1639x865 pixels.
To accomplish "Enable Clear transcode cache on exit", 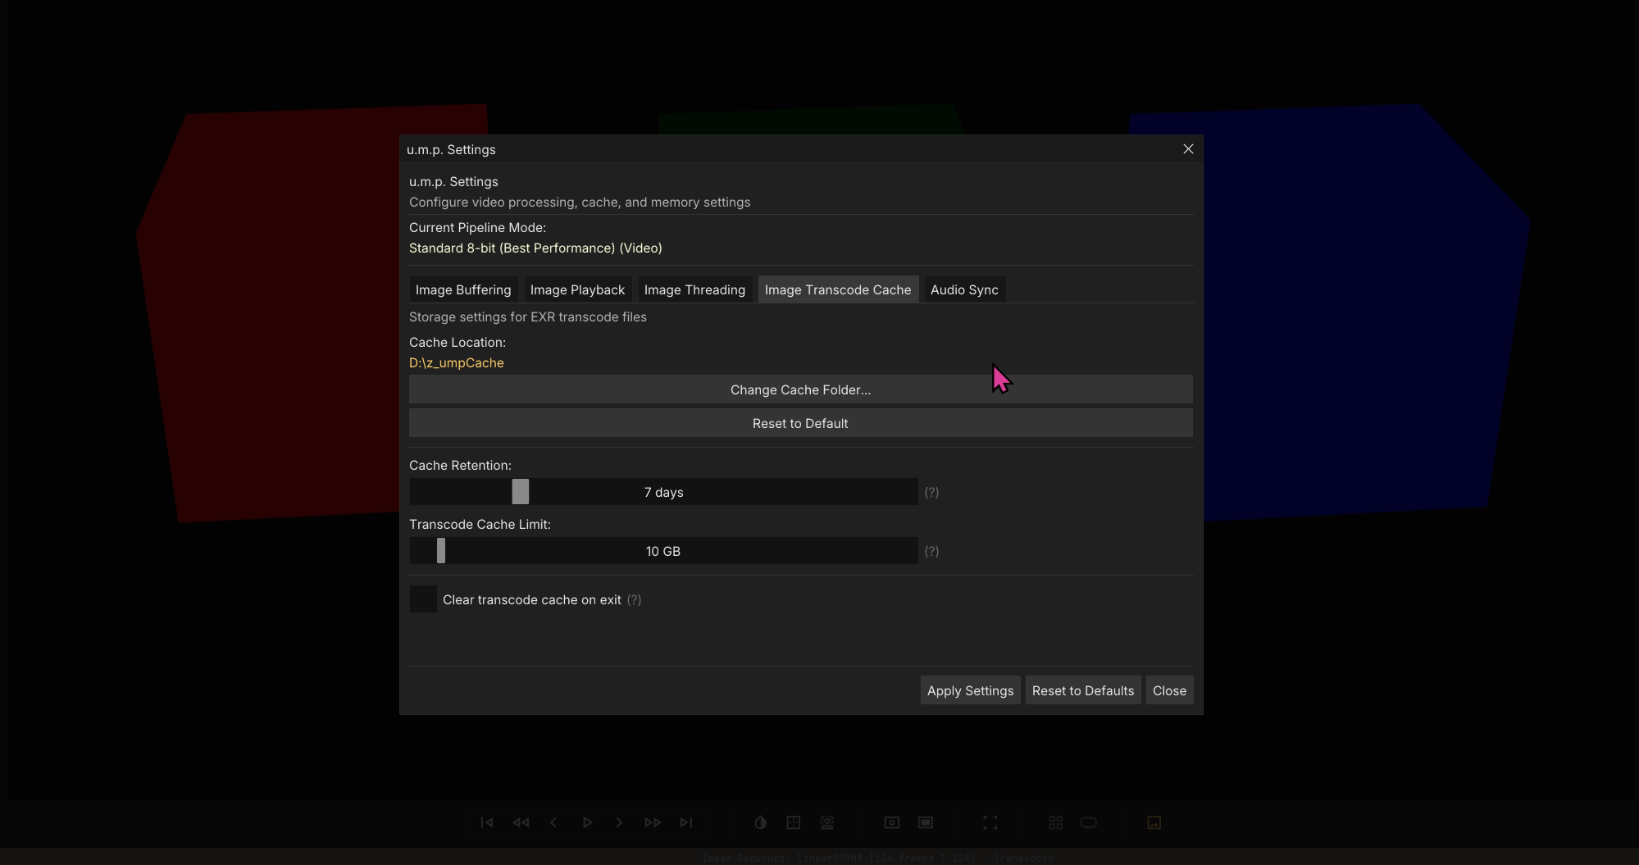I will [423, 599].
